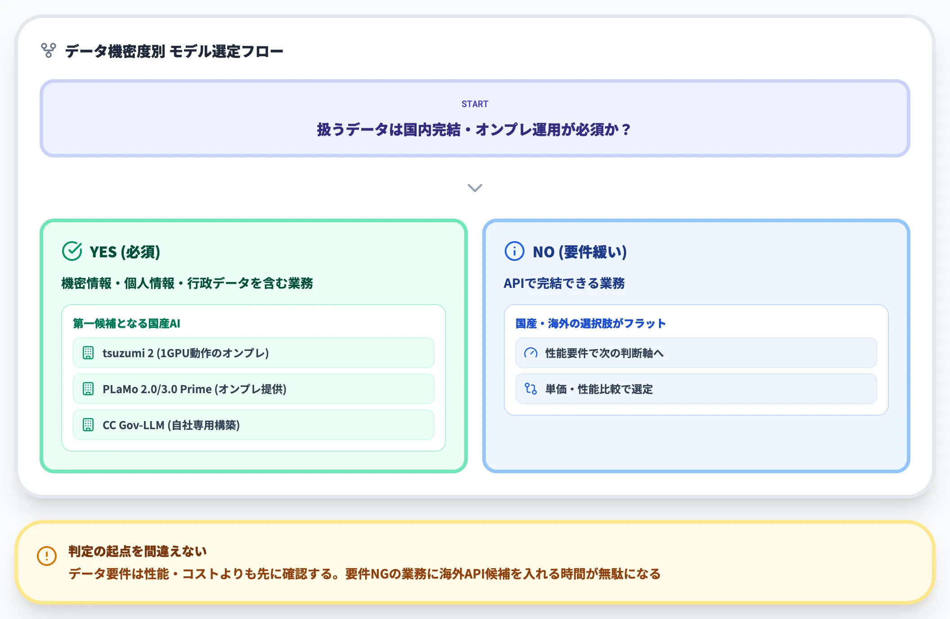Click the green check-circle icon next to YES
Screen dimensions: 950x619
coord(72,251)
